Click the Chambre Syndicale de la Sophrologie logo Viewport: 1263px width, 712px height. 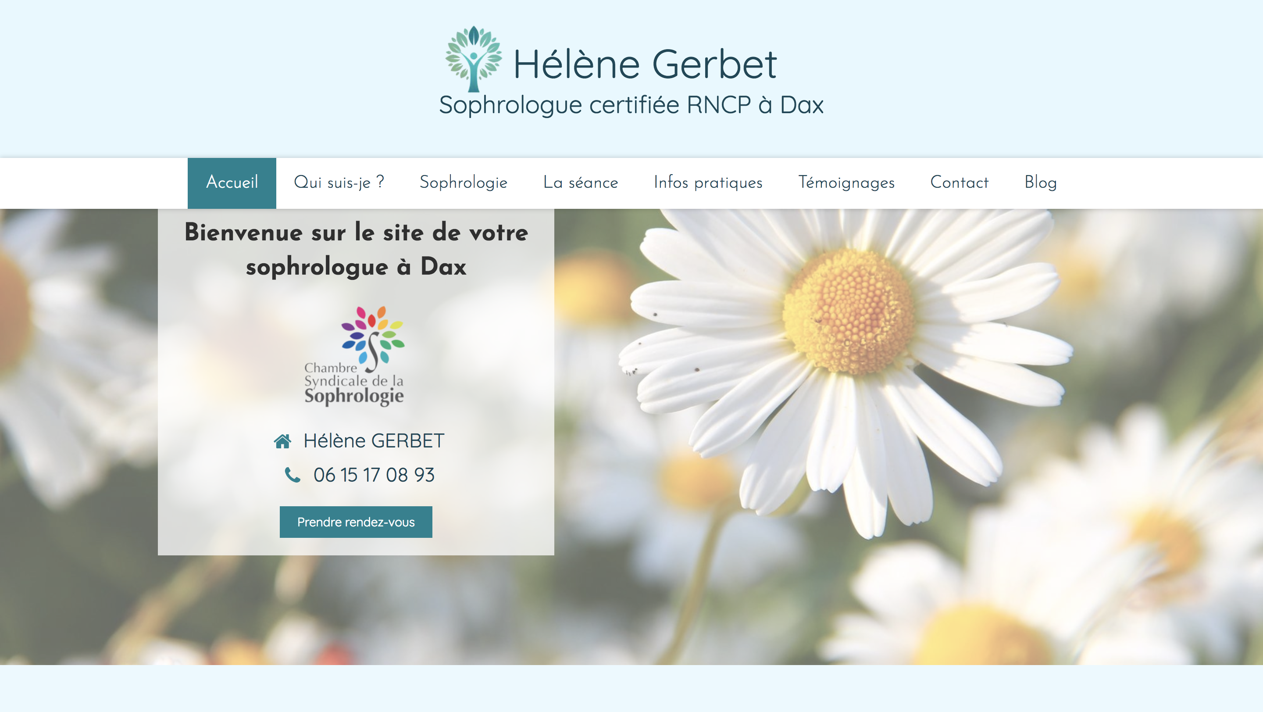click(x=354, y=356)
